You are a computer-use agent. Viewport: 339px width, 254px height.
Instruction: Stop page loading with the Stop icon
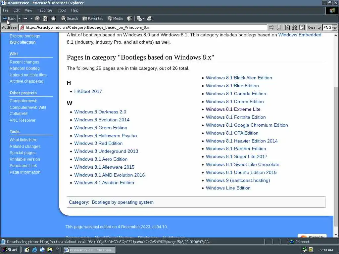click(x=37, y=19)
